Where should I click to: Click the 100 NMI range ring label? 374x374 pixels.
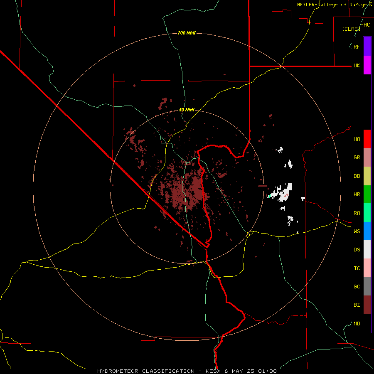(187, 33)
